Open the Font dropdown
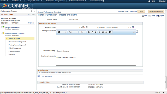Screen dimensions: 167x94 (x=73, y=32)
